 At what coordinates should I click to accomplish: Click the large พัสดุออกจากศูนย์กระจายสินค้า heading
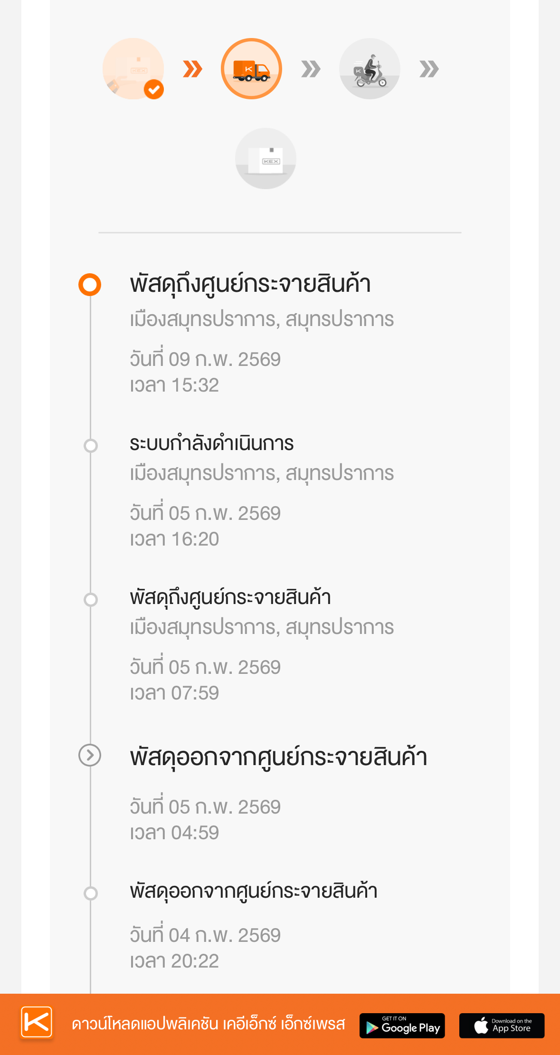(278, 757)
